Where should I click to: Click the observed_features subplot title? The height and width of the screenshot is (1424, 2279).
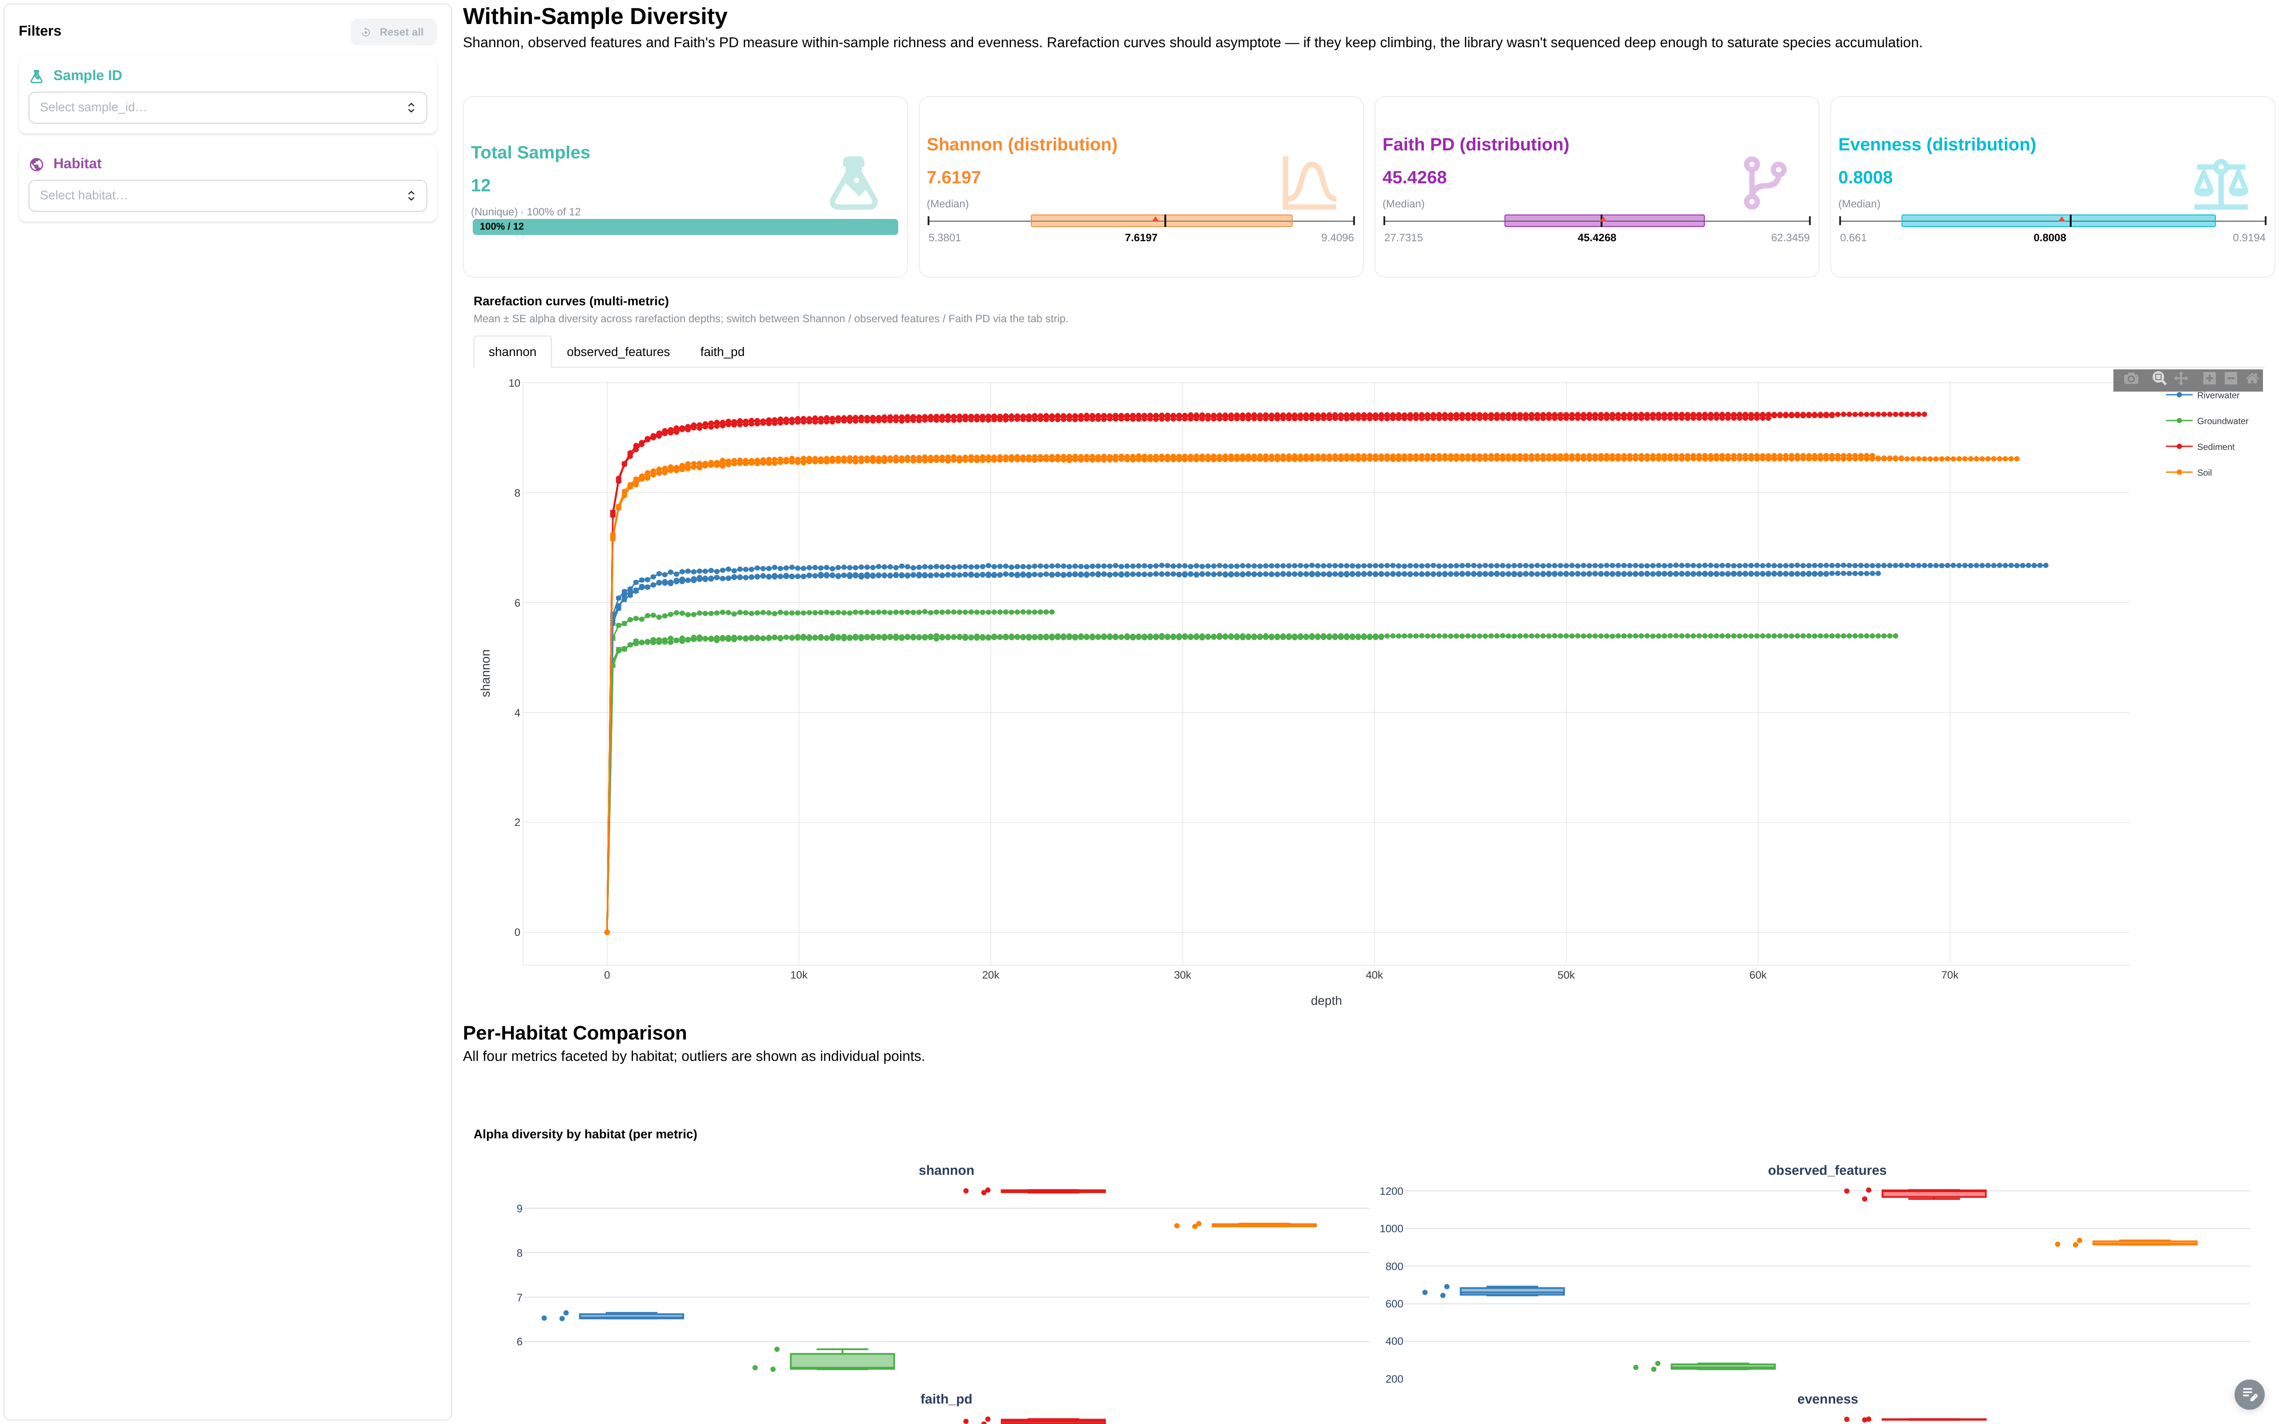(x=1827, y=1171)
